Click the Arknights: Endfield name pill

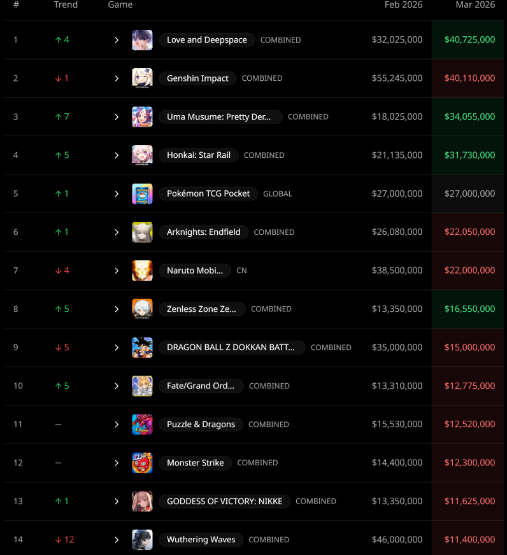(204, 232)
